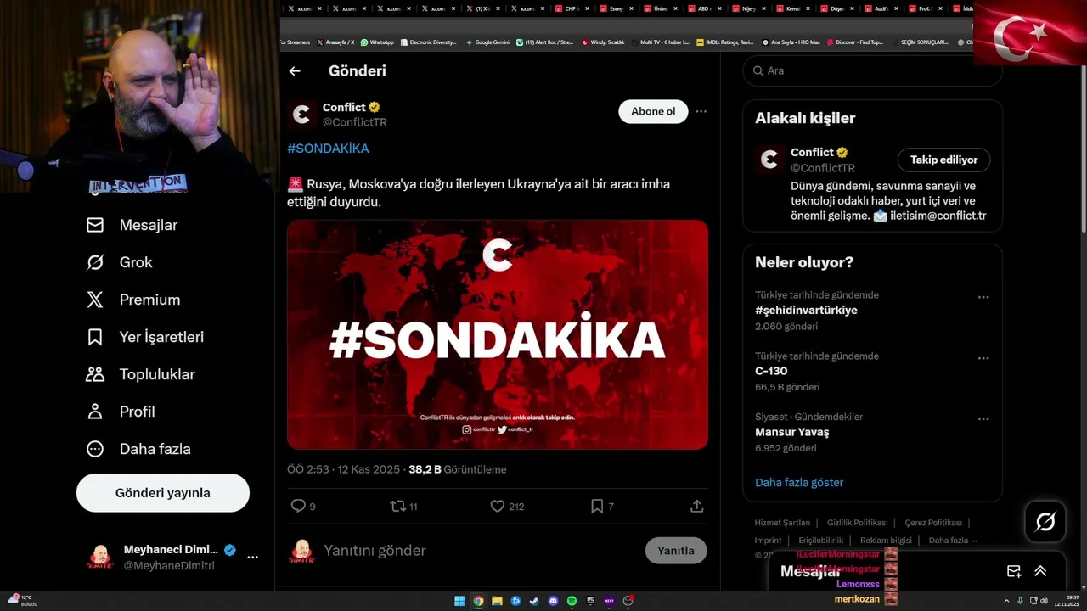Like the Conflict post via heart icon
The width and height of the screenshot is (1087, 611).
point(498,506)
